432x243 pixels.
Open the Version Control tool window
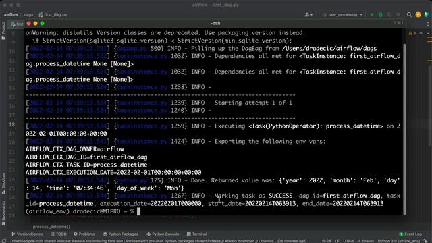tap(27, 234)
